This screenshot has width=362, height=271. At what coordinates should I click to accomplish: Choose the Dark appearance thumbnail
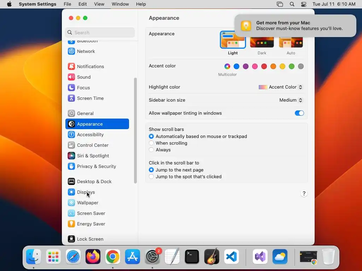click(x=262, y=42)
